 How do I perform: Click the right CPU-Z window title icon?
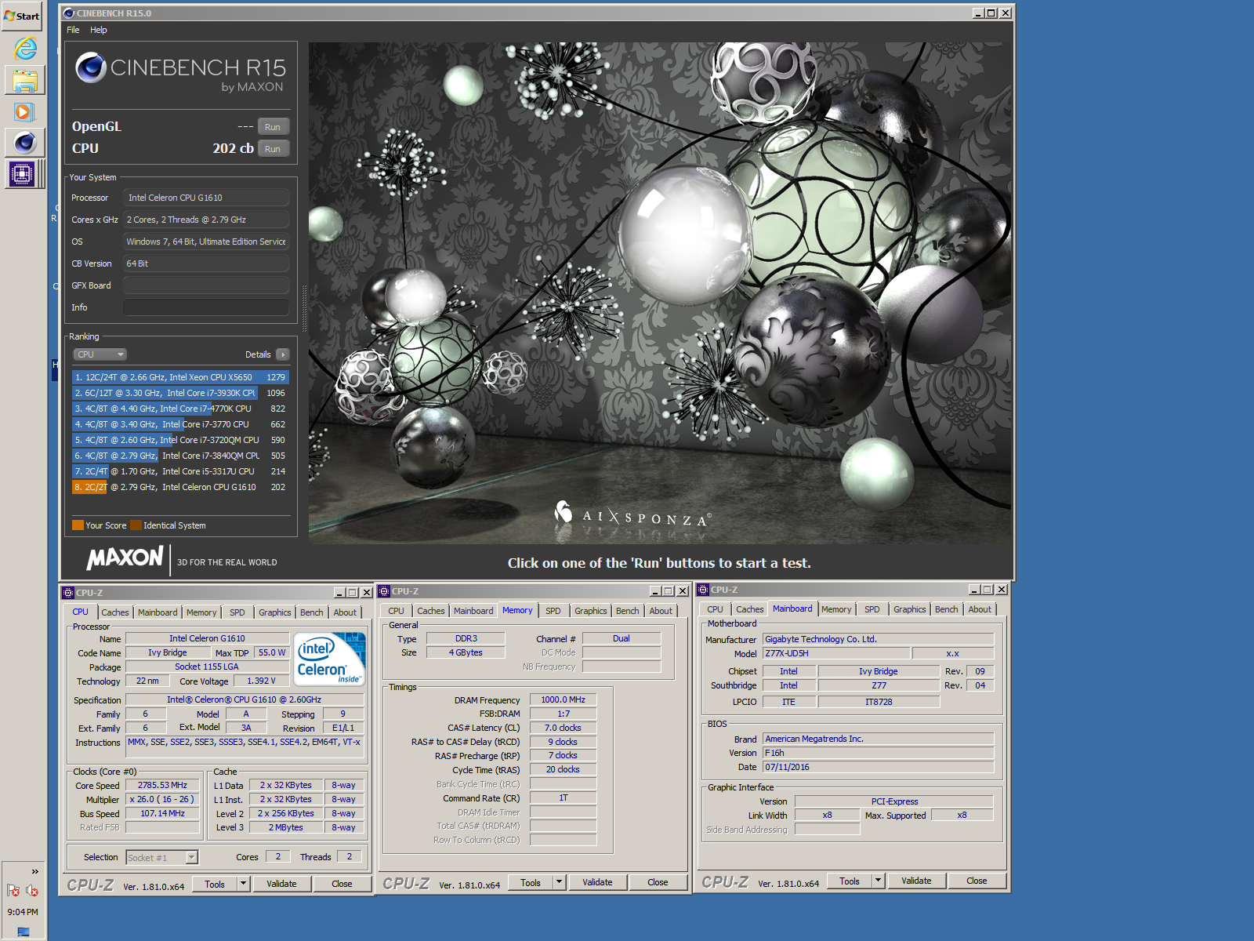(x=703, y=590)
